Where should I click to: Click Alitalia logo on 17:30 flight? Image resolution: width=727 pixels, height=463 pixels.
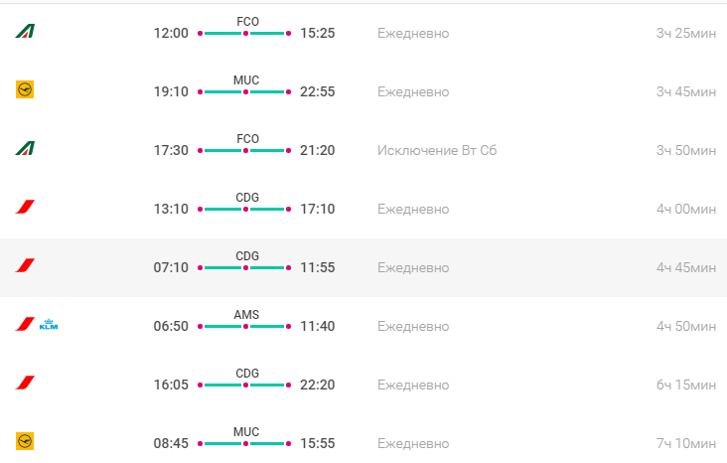(x=25, y=149)
